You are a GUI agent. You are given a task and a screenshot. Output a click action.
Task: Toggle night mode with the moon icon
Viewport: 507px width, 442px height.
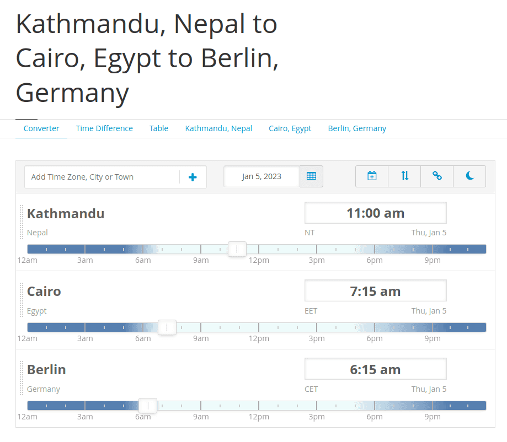pyautogui.click(x=470, y=176)
